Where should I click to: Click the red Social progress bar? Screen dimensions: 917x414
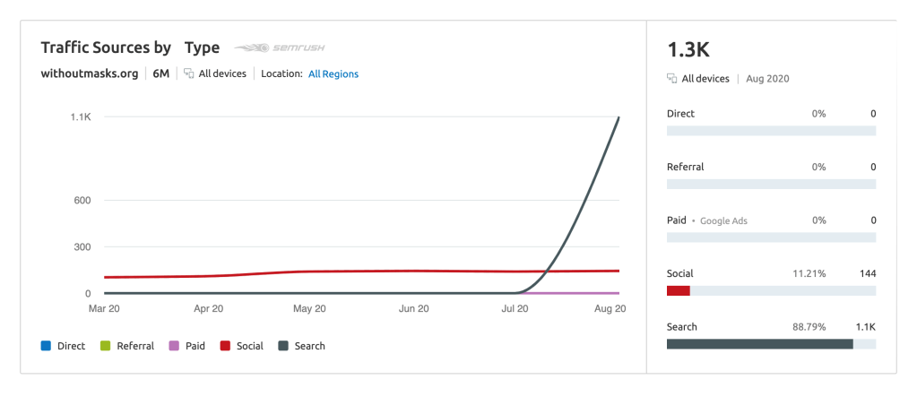click(679, 290)
